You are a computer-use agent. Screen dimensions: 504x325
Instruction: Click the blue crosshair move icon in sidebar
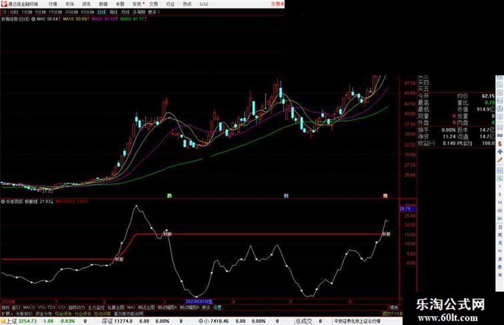click(x=500, y=152)
